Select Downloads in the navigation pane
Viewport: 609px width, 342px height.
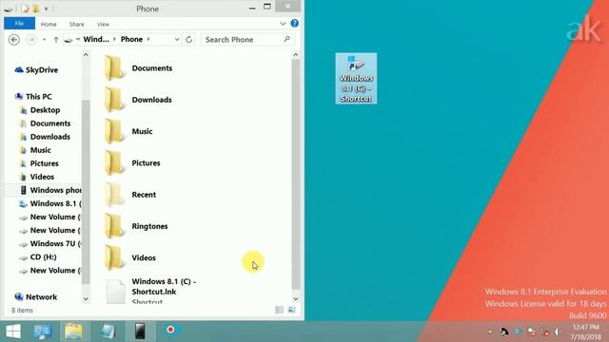pyautogui.click(x=46, y=137)
